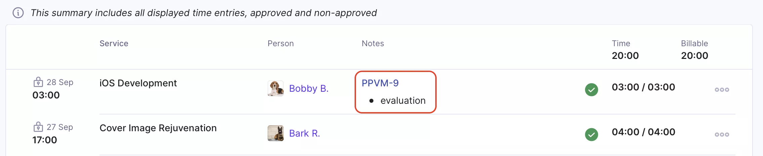Select the Cover Image Rejuvenation service entry
Screen dimensions: 763x156
(x=158, y=128)
